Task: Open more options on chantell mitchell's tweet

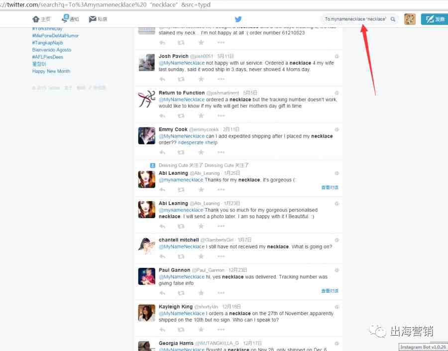Action: coord(221,256)
